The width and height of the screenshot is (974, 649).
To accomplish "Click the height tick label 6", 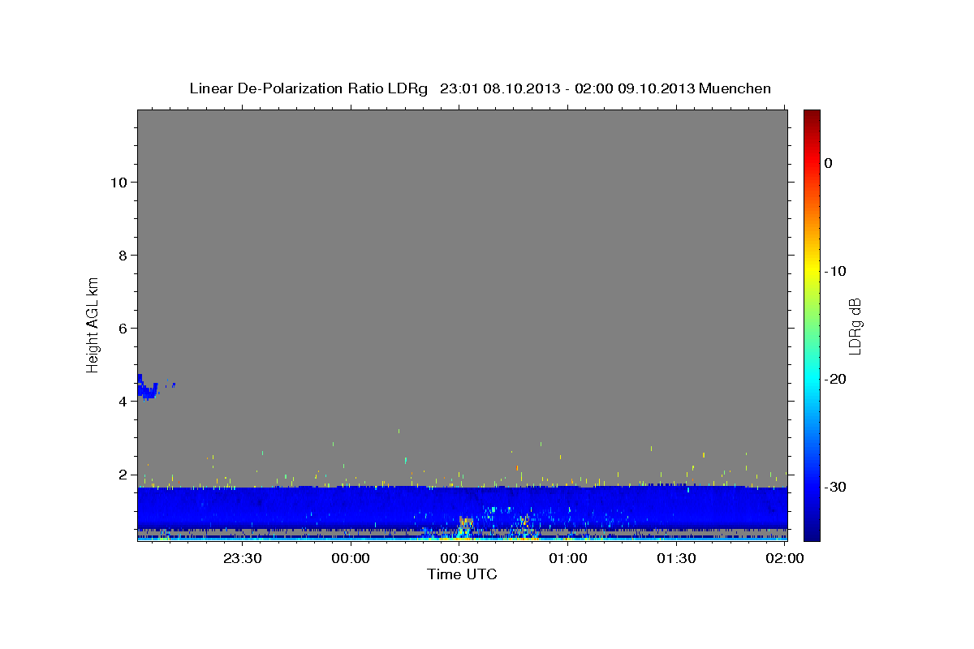I will pos(122,328).
